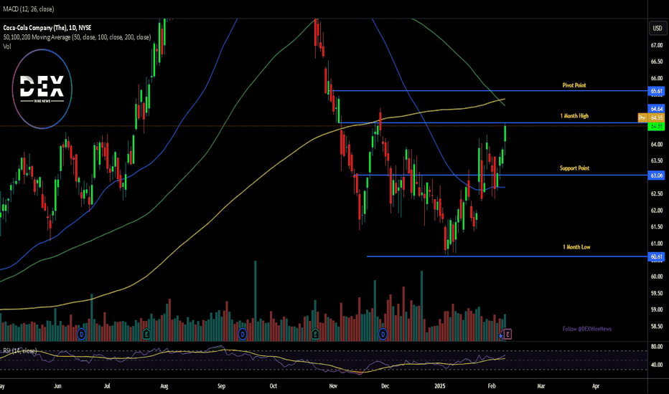
Task: Open the dividend 'D' marker nearest Dec
Action: click(x=383, y=335)
